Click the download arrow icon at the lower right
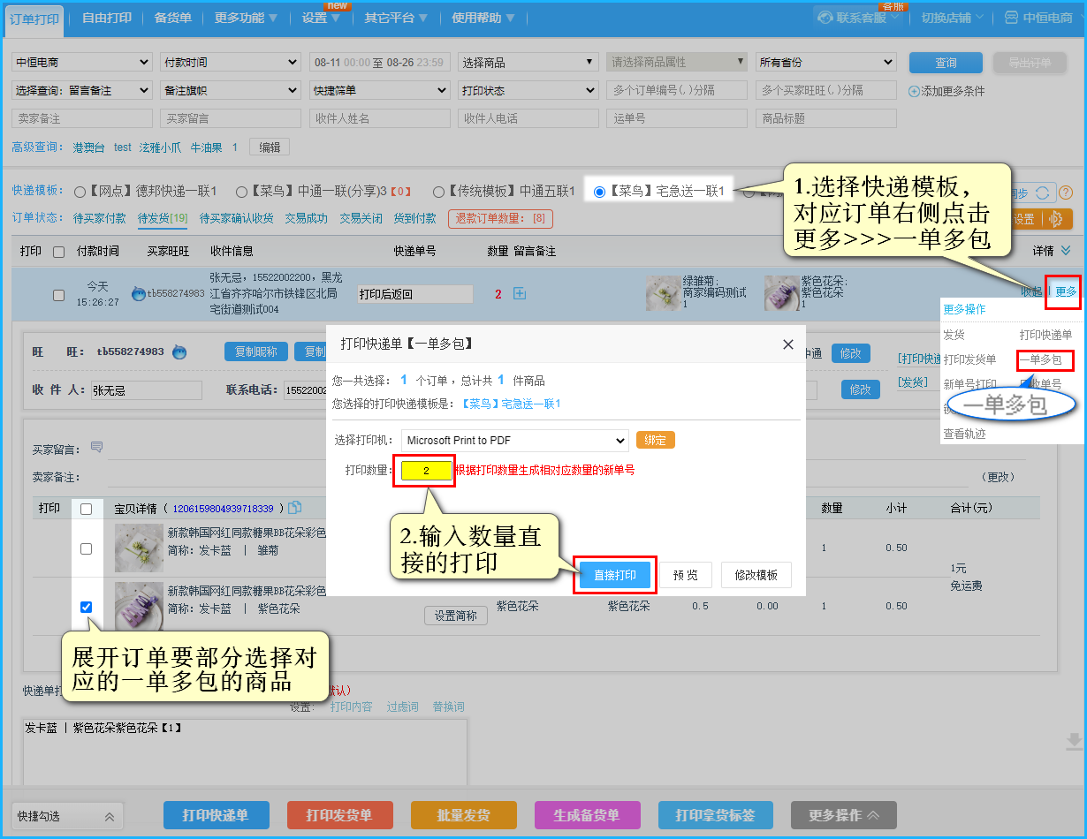 pyautogui.click(x=1075, y=742)
